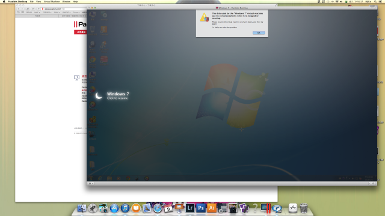Screen dimensions: 385x216
Task: Open the Virtual Machine menu
Action: pos(52,1)
